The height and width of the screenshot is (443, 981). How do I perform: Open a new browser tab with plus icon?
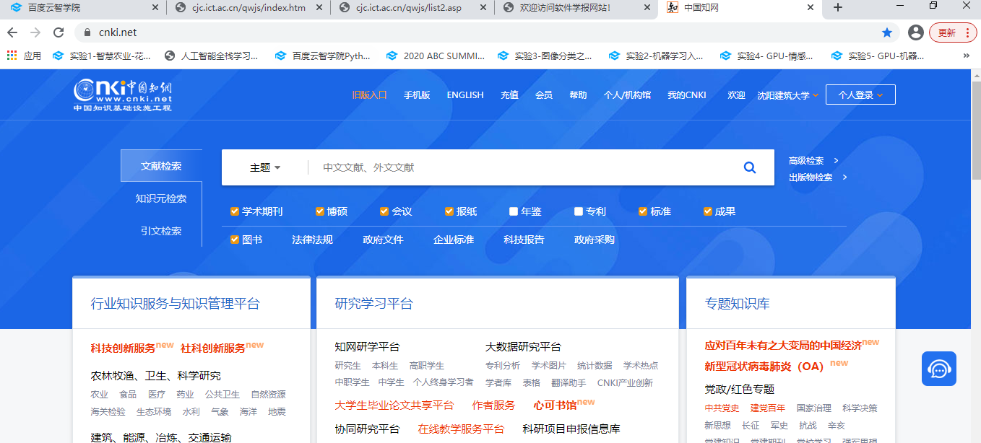tap(838, 7)
